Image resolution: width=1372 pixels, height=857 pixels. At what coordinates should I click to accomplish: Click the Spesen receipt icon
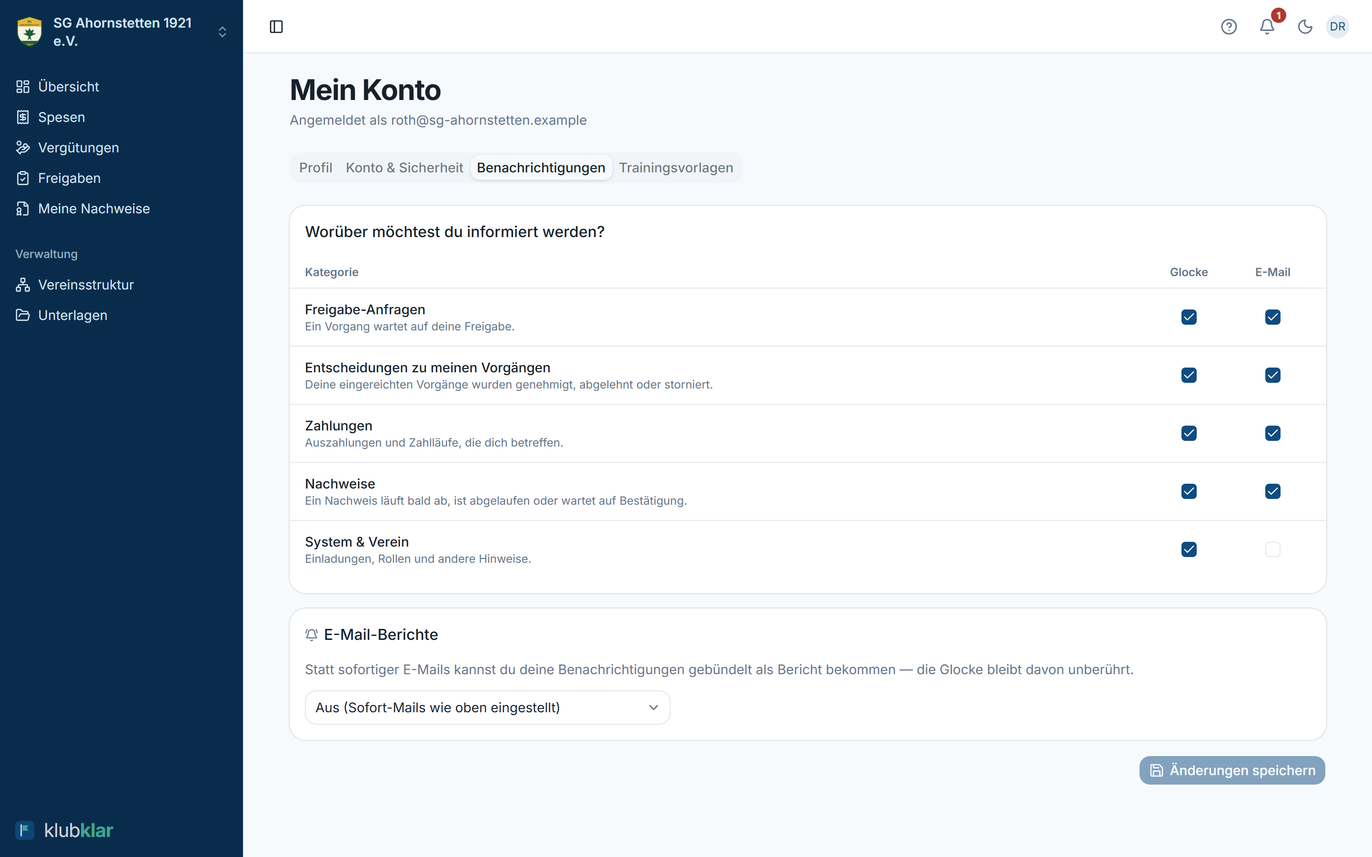pyautogui.click(x=23, y=117)
